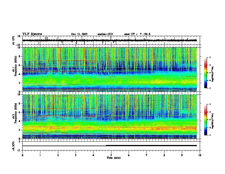Click the "ch.1(V)" waveform axis label

click(14, 40)
